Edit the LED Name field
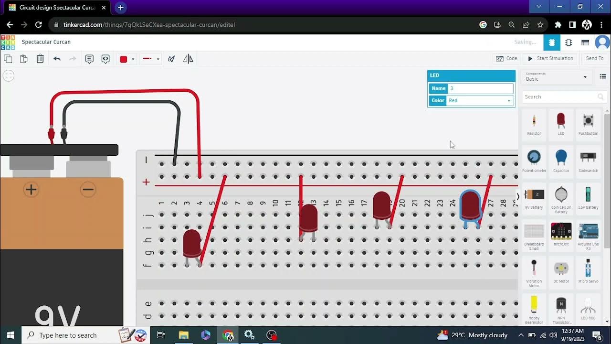611x344 pixels. [x=480, y=88]
